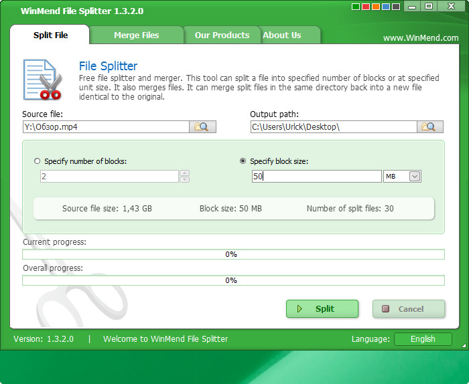469x384 pixels.
Task: Click 'Block size: 50 MB' text
Action: (230, 209)
